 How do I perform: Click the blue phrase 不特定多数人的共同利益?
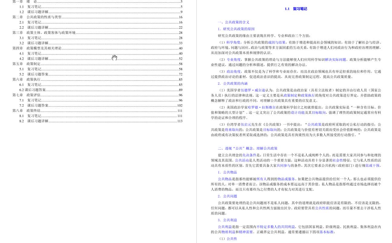point(276,227)
